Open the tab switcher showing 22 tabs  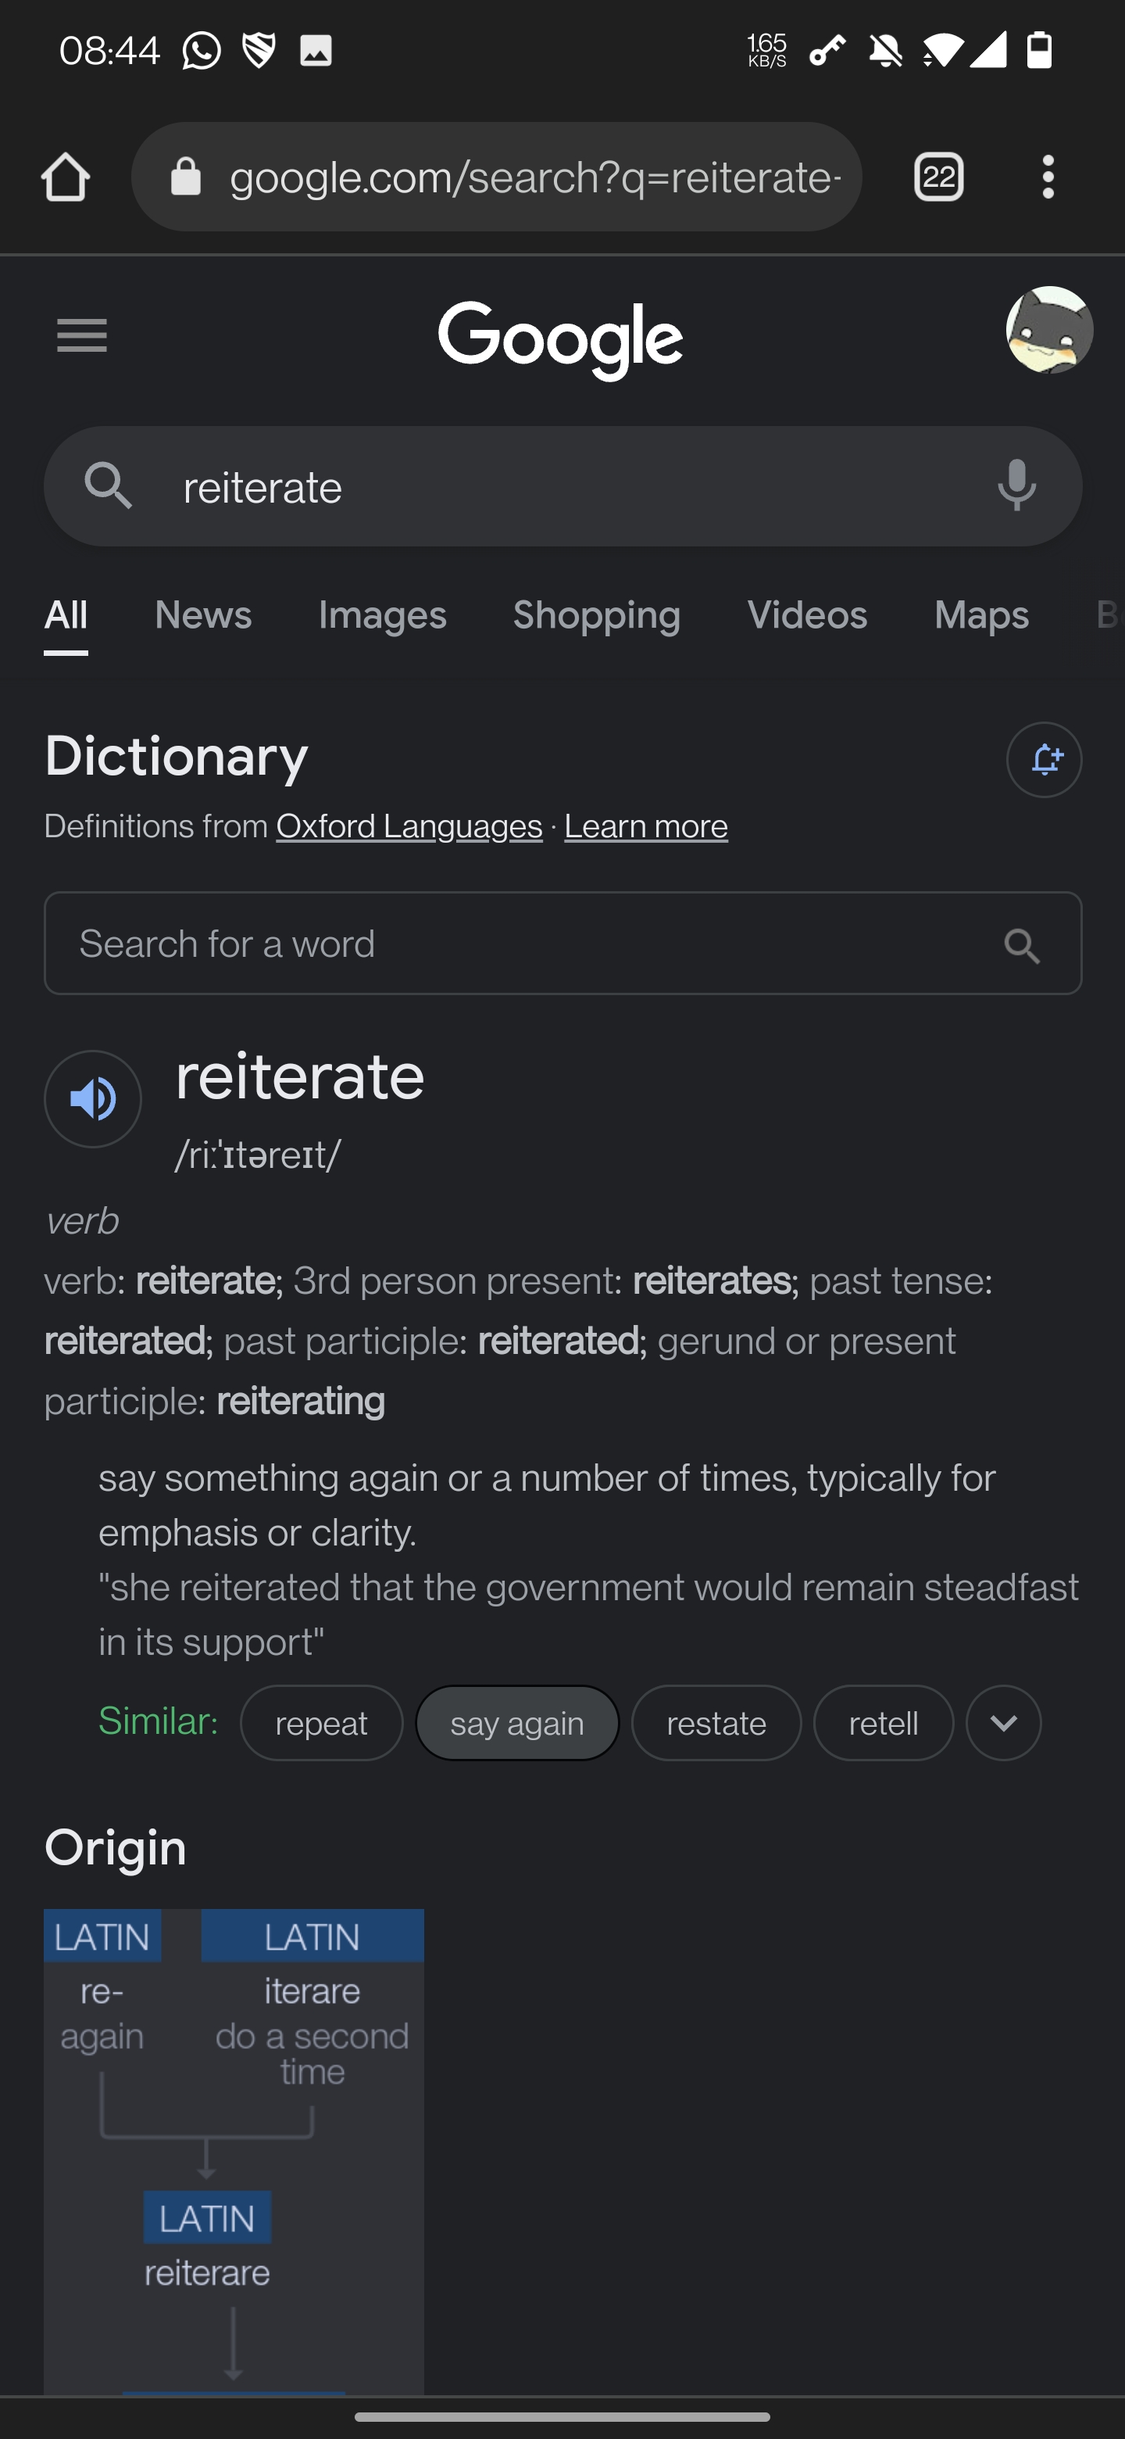click(x=938, y=177)
